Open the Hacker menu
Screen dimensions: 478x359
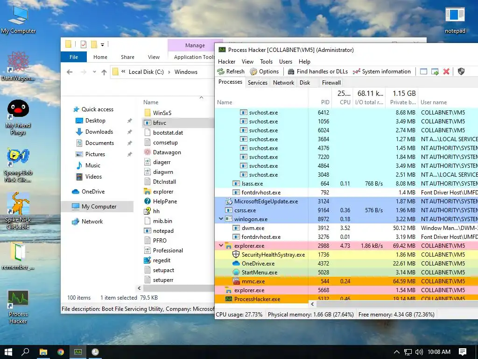pos(226,62)
